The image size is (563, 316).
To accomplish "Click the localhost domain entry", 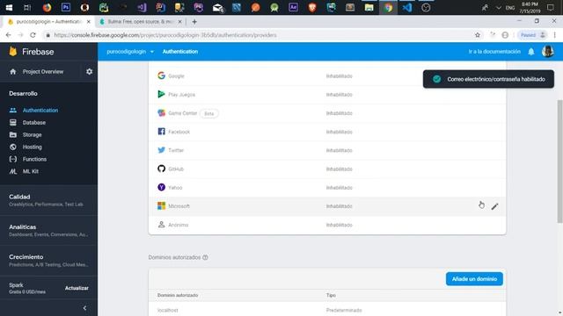I will 168,310.
